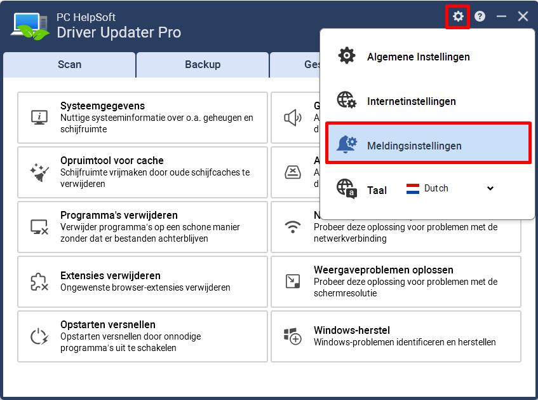
Task: Click the settings gear icon in title bar
Action: [x=458, y=16]
